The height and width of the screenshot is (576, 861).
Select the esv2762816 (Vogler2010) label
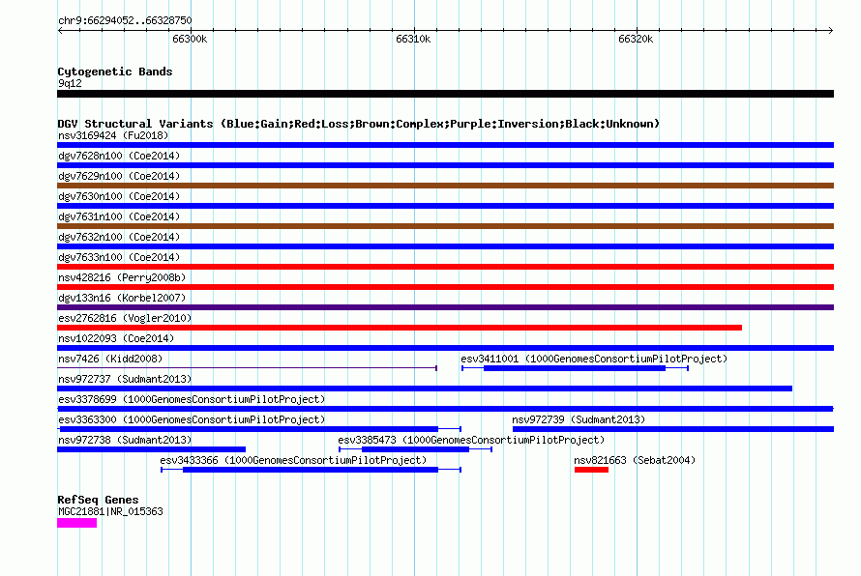[125, 318]
